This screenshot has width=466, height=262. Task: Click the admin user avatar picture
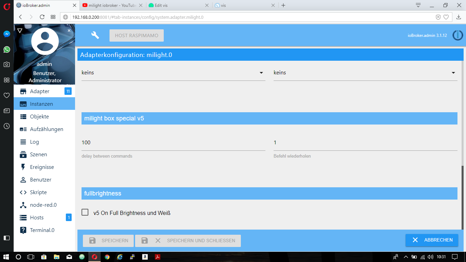tap(45, 41)
